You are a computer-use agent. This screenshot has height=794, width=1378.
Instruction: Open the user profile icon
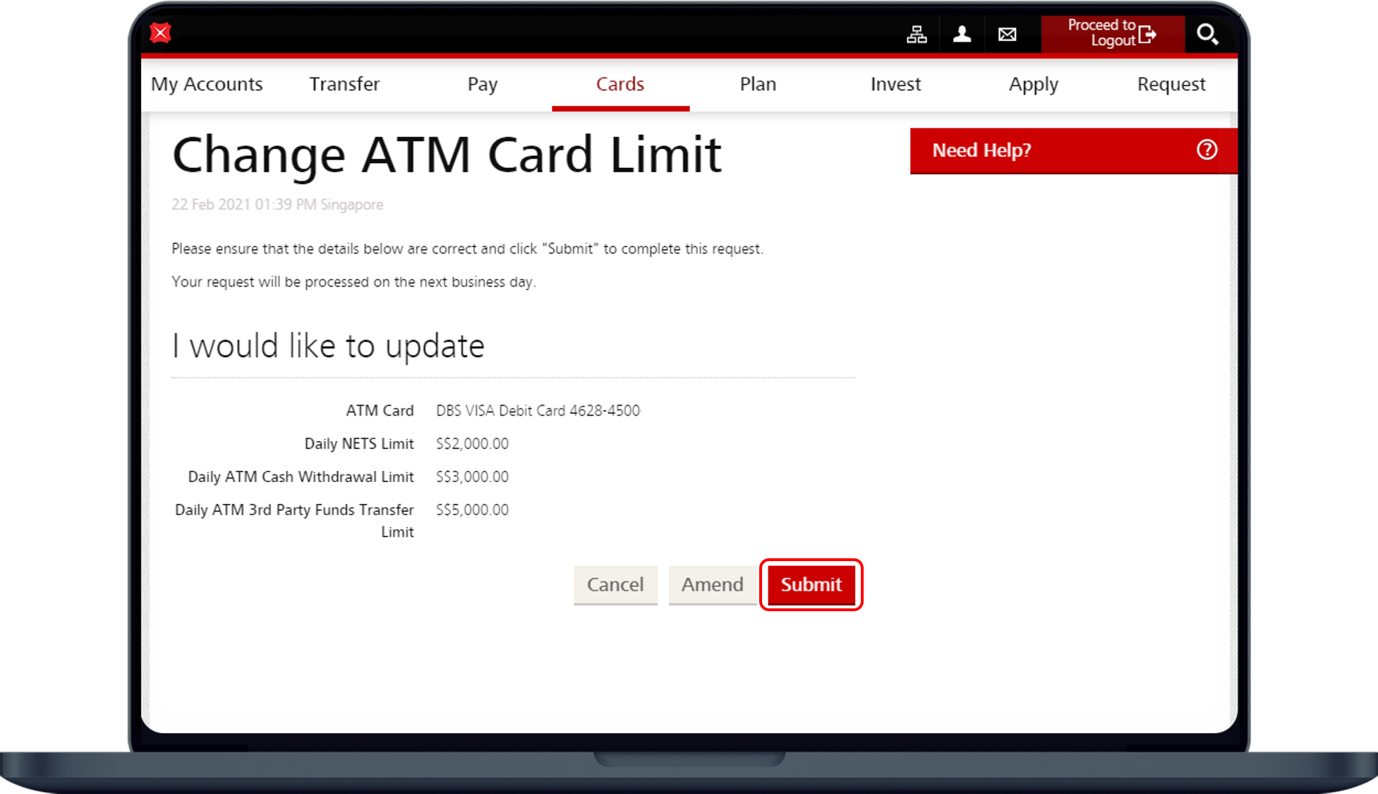(x=962, y=34)
